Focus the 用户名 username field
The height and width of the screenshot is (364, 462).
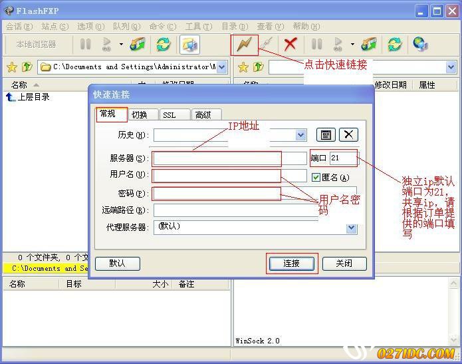click(230, 176)
